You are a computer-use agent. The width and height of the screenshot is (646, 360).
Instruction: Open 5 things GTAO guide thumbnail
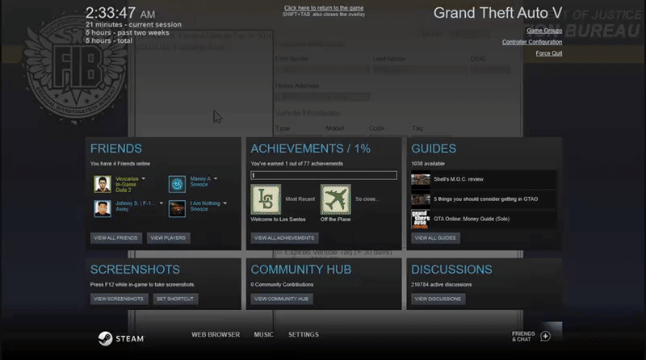coord(421,199)
